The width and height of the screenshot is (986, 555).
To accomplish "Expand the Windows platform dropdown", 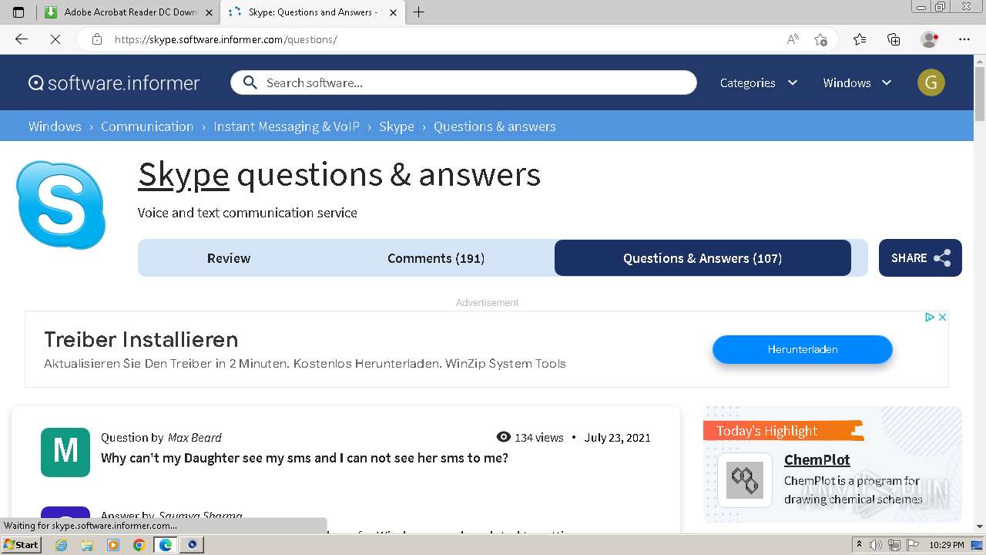I will [x=857, y=82].
